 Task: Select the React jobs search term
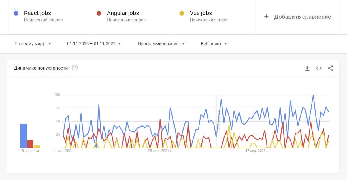37,13
